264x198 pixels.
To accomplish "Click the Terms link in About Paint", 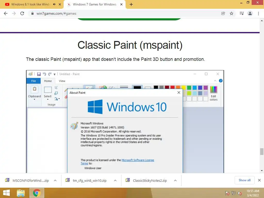I will tap(84, 163).
